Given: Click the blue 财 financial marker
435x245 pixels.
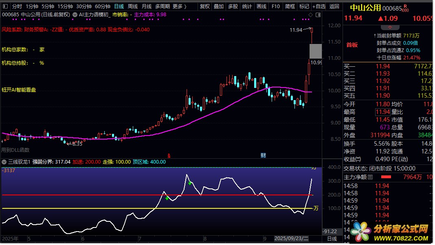Looking at the screenshot, I should click(263, 155).
